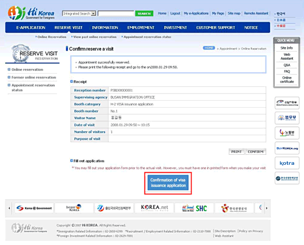The width and height of the screenshot is (304, 245).
Task: Select Online Reservation submenu item
Action: [52, 37]
